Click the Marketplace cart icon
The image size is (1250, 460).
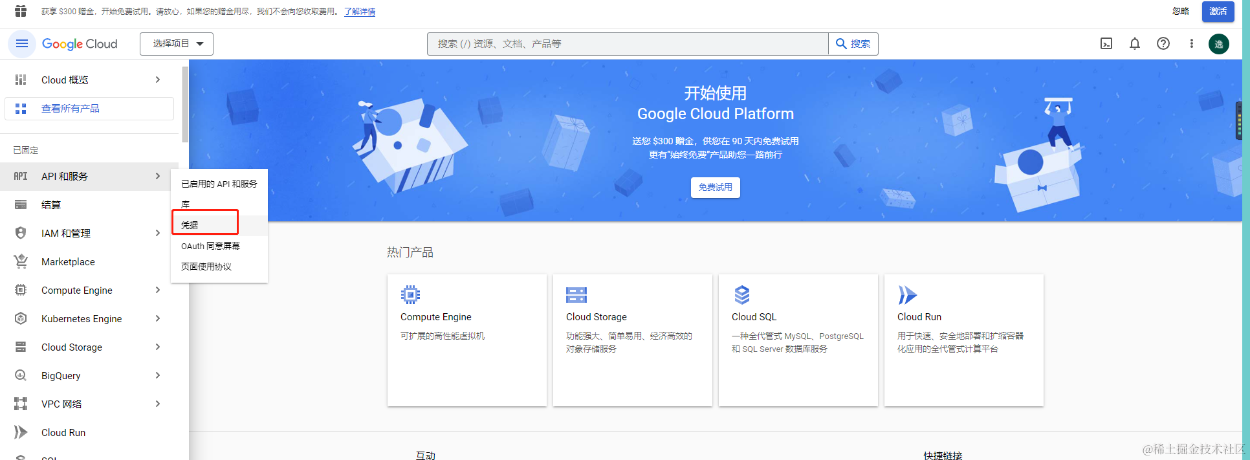coord(21,261)
